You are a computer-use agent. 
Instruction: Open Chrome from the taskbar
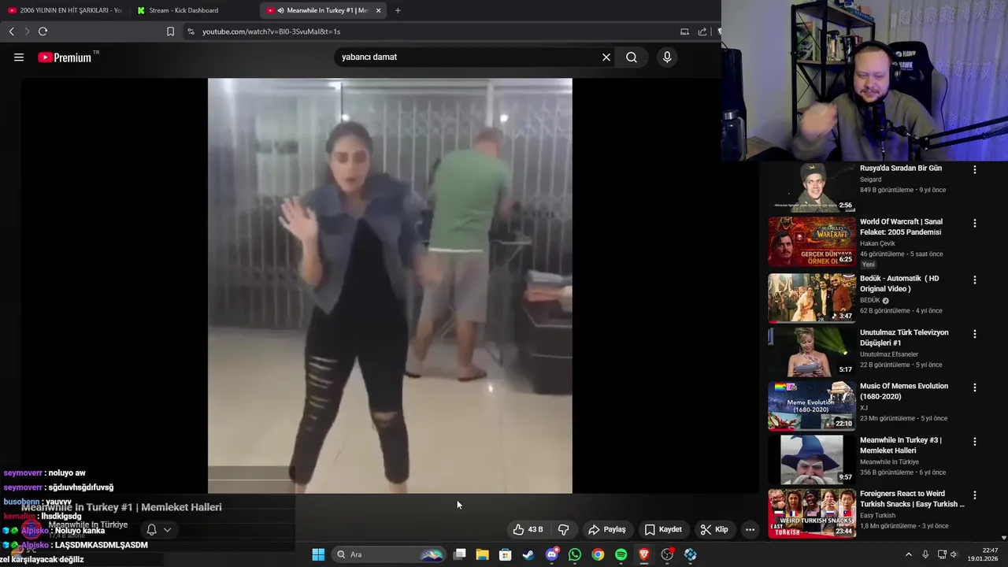click(x=598, y=554)
